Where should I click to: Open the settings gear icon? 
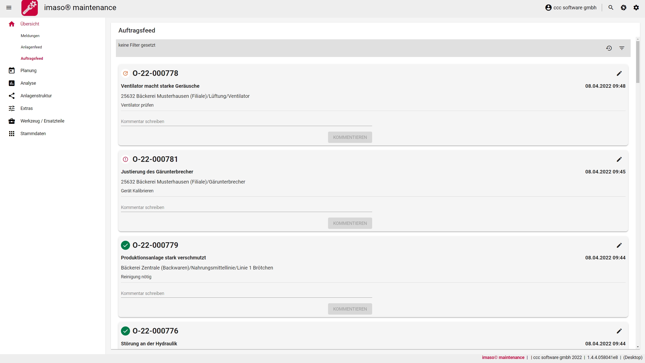coord(636,8)
